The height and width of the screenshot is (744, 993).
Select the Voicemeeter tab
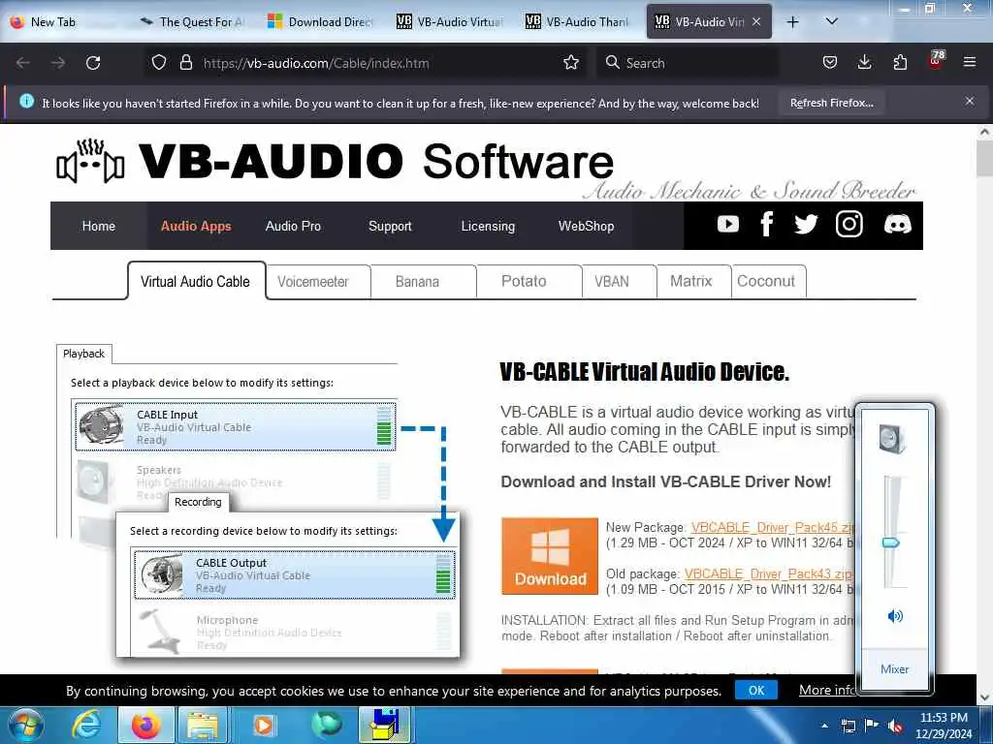pyautogui.click(x=313, y=282)
